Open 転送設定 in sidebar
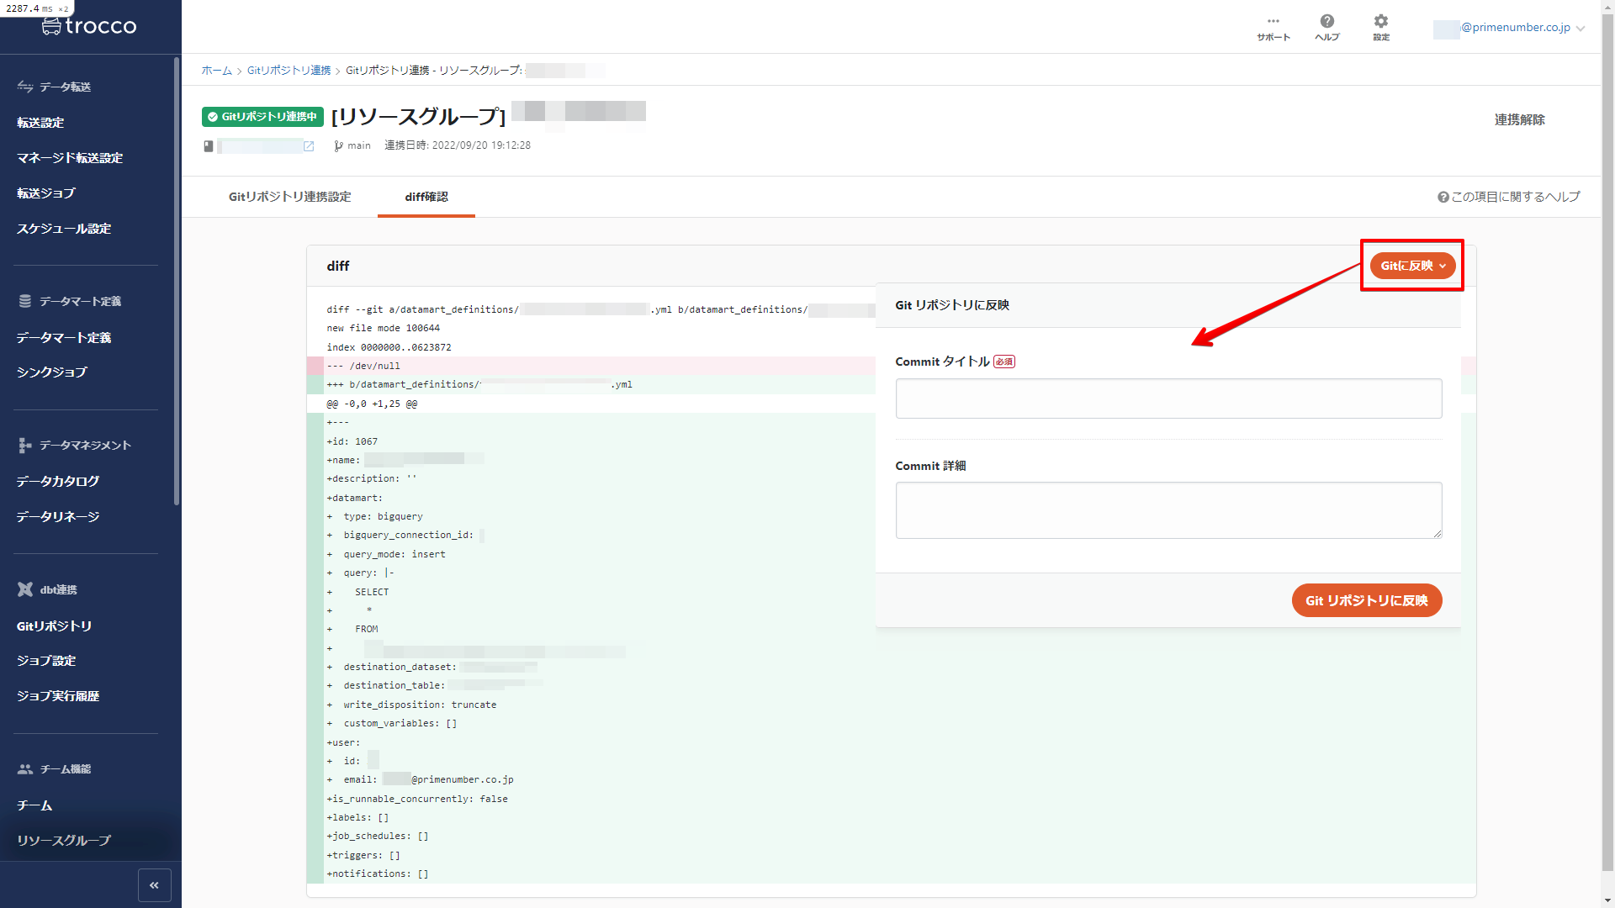Screen dimensions: 1615x908 40,123
